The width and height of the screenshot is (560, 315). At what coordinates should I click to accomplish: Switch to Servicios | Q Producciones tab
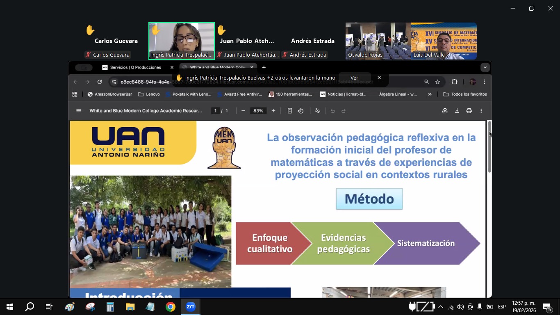[135, 67]
